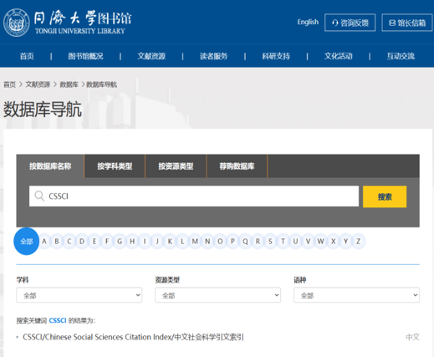
Task: Open CSSCI/Chinese Social Sciences Citation Index result
Action: [133, 337]
